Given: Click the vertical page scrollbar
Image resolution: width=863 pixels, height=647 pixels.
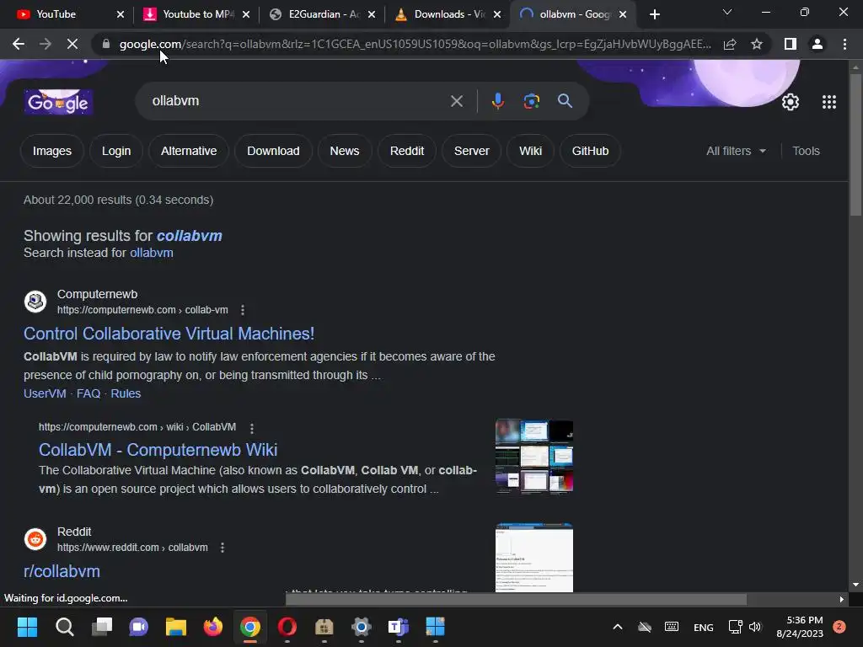Looking at the screenshot, I should (855, 145).
